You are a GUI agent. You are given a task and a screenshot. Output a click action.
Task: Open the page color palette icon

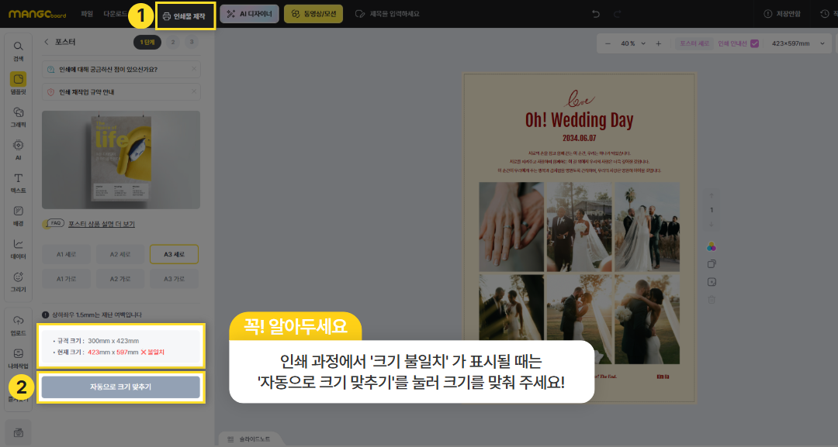coord(712,246)
